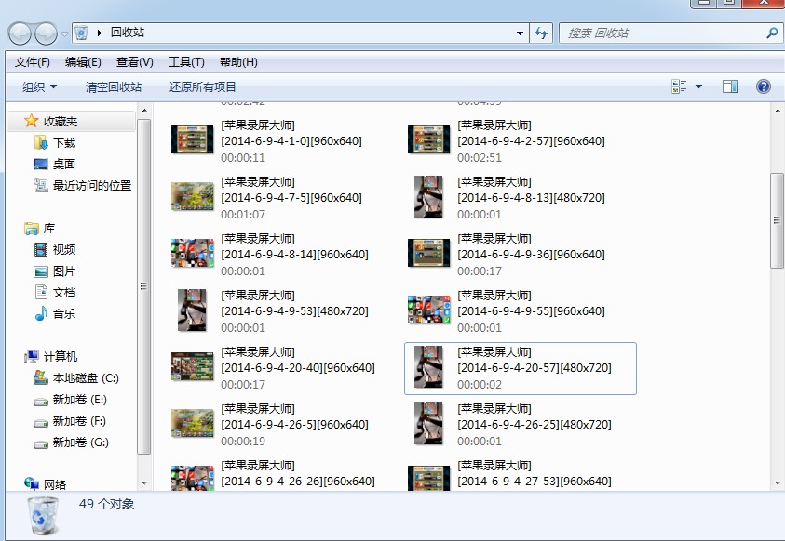Viewport: 785px width, 541px height.
Task: Select thumbnail of video 2014-6-9-4-27-53
Action: (x=429, y=478)
